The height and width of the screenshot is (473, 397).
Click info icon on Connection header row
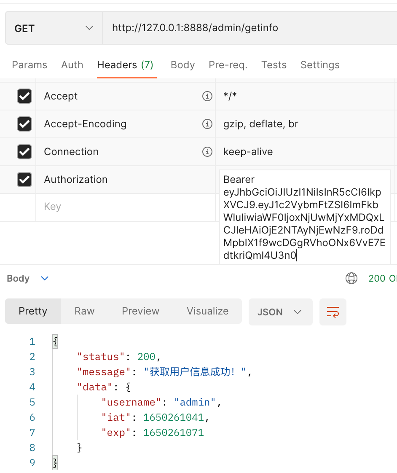point(207,152)
